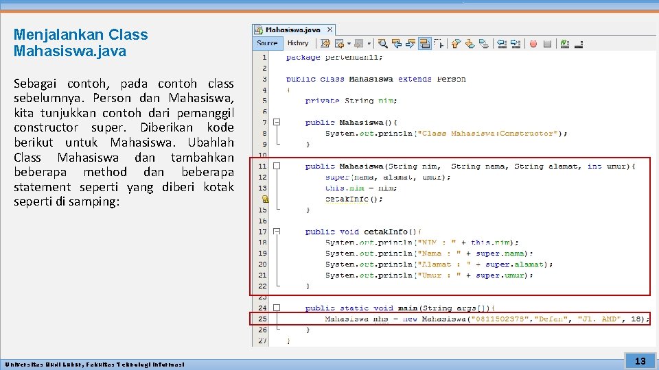This screenshot has width=659, height=370.
Task: Click the Last Edit location icon
Action: 325,43
